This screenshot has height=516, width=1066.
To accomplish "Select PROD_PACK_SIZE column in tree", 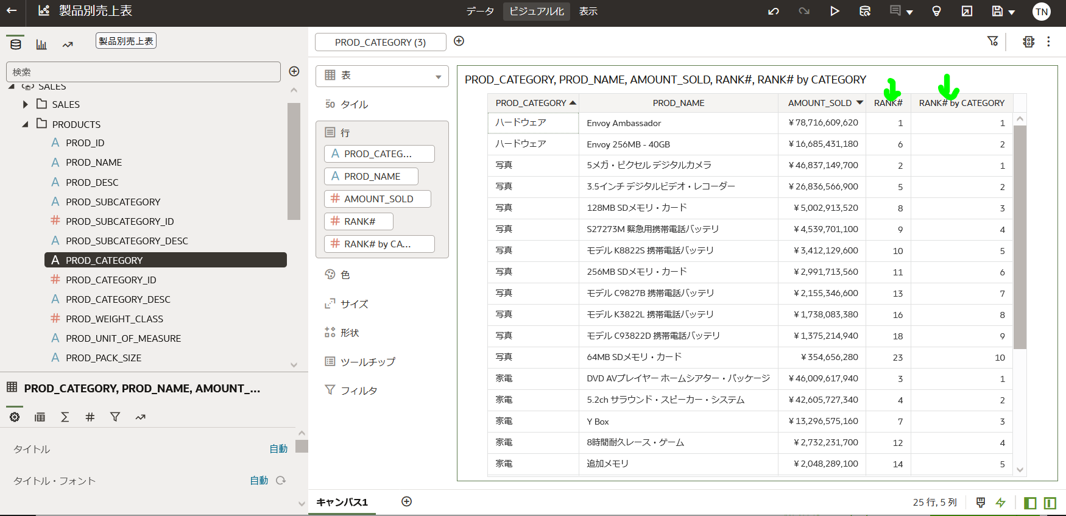I will click(103, 358).
